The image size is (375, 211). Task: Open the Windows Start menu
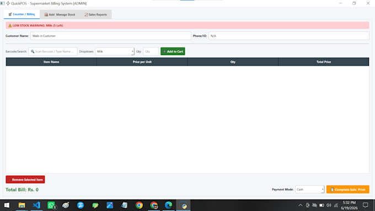[7, 205]
